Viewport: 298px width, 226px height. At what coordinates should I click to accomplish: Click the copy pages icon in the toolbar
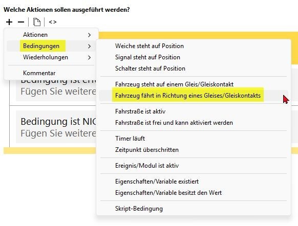[x=37, y=22]
